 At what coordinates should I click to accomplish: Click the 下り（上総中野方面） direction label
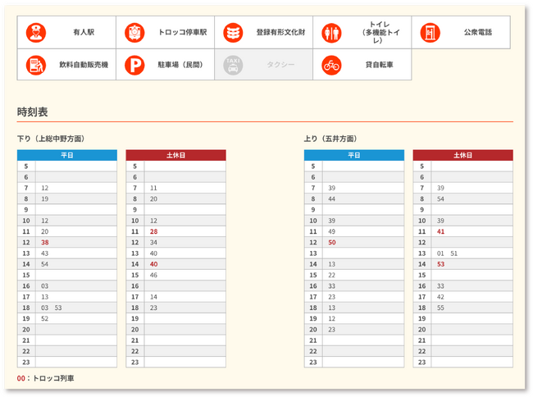coord(51,138)
